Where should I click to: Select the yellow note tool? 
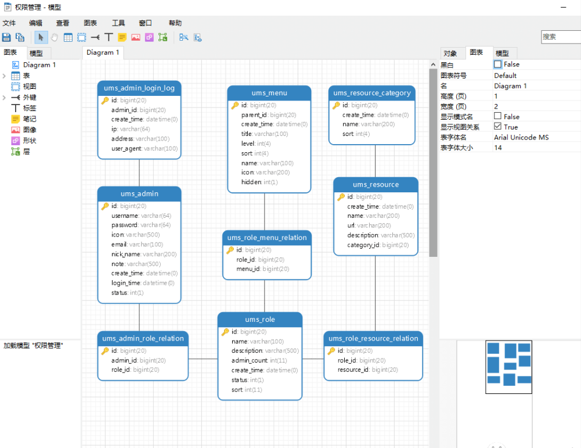pos(122,37)
